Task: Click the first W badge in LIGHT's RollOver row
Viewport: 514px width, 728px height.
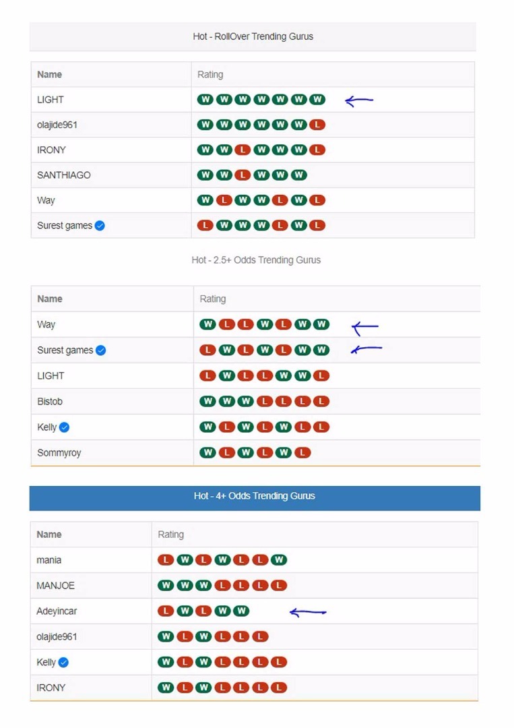Action: 205,99
